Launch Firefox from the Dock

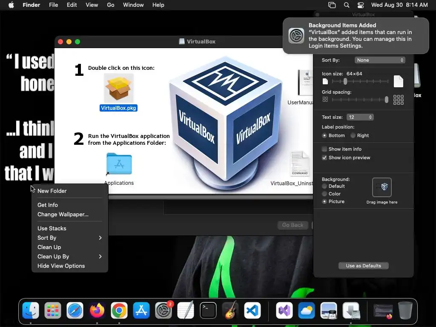click(x=97, y=310)
